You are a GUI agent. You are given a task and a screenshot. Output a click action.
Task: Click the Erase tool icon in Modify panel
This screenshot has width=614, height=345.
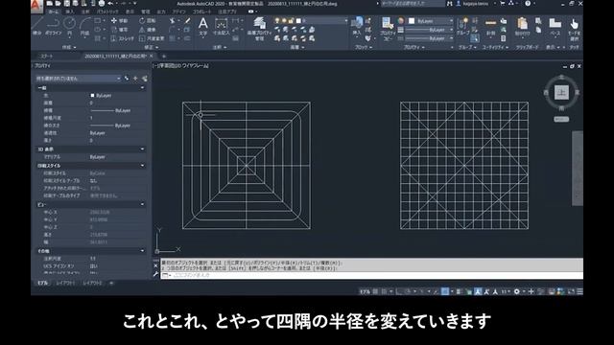point(188,21)
